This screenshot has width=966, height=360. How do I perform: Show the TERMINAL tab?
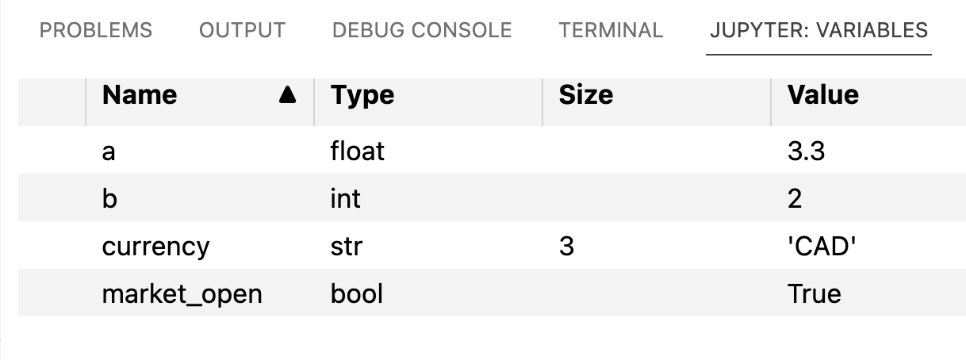(611, 31)
